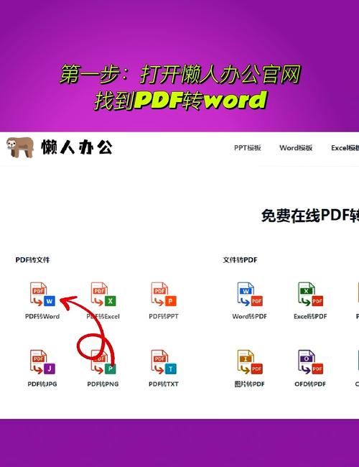Open the Word转PDF converter icon
Viewport: 359px width, 467px height.
tap(250, 295)
